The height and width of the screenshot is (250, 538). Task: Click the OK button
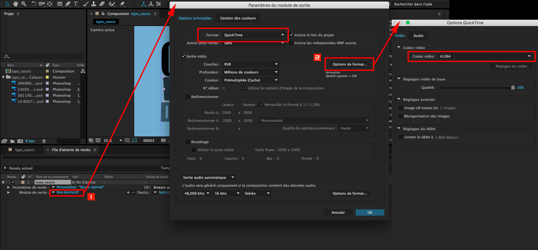click(370, 212)
